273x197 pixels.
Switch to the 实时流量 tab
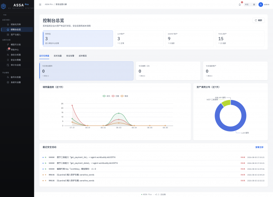[x=58, y=56]
